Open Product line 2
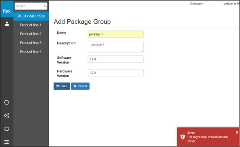 point(31,34)
